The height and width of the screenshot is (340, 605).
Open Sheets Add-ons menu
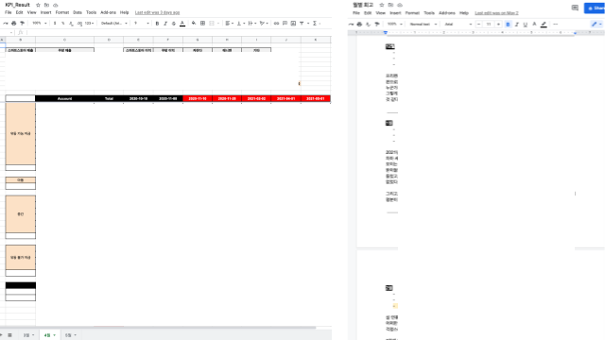(108, 12)
